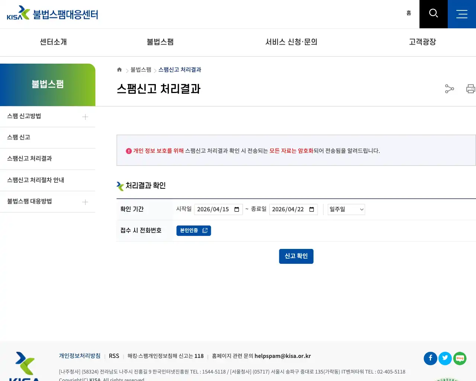
Task: Expand the 불법스팸 대응방법 sidebar menu
Action: [85, 202]
